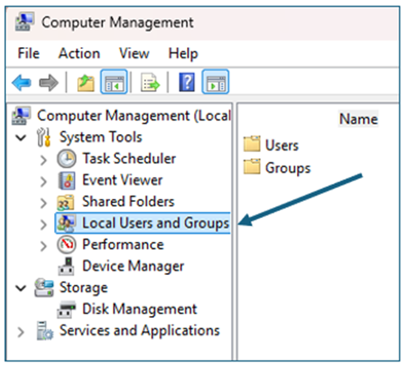Image resolution: width=406 pixels, height=365 pixels.
Task: Open Help via blue question mark icon
Action: (187, 82)
